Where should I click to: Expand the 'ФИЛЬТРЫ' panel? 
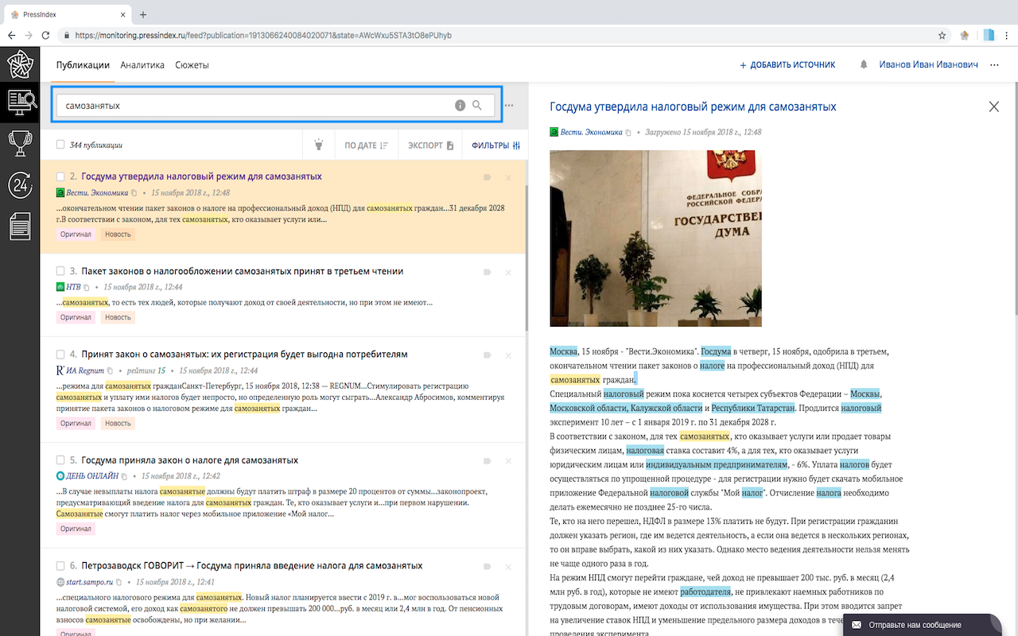(x=495, y=145)
